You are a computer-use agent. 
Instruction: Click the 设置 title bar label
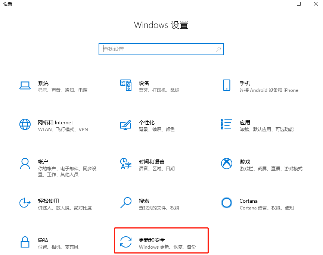point(8,4)
